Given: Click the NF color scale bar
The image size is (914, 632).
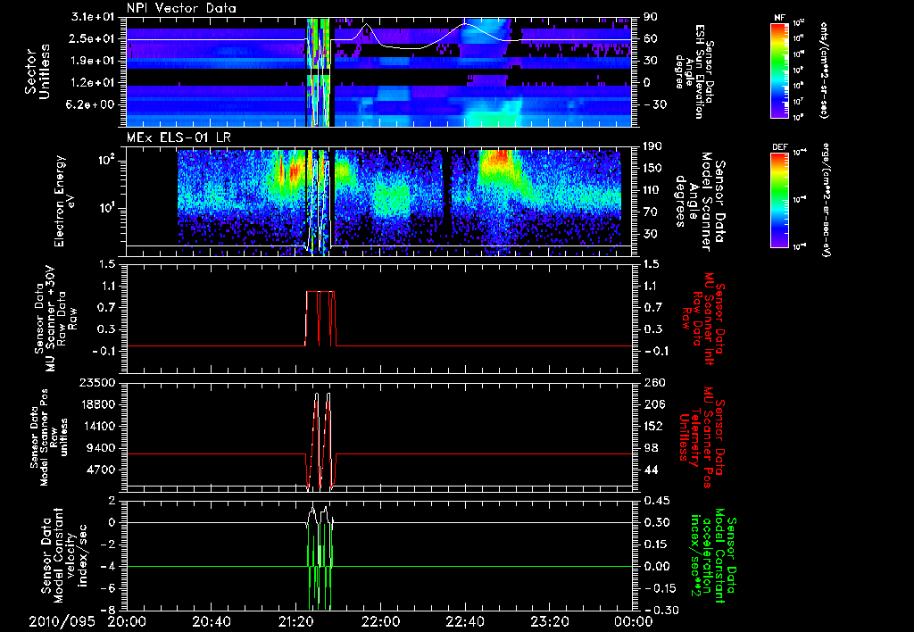Looking at the screenshot, I should (779, 70).
